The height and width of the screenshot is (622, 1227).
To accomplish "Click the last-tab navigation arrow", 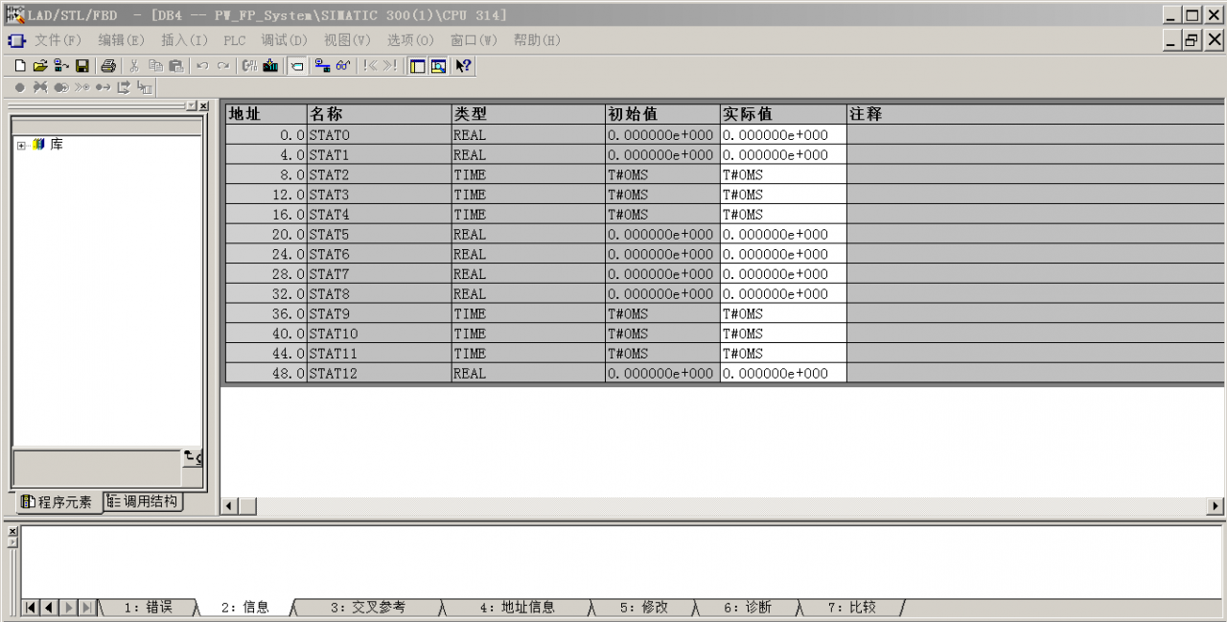I will 86,608.
